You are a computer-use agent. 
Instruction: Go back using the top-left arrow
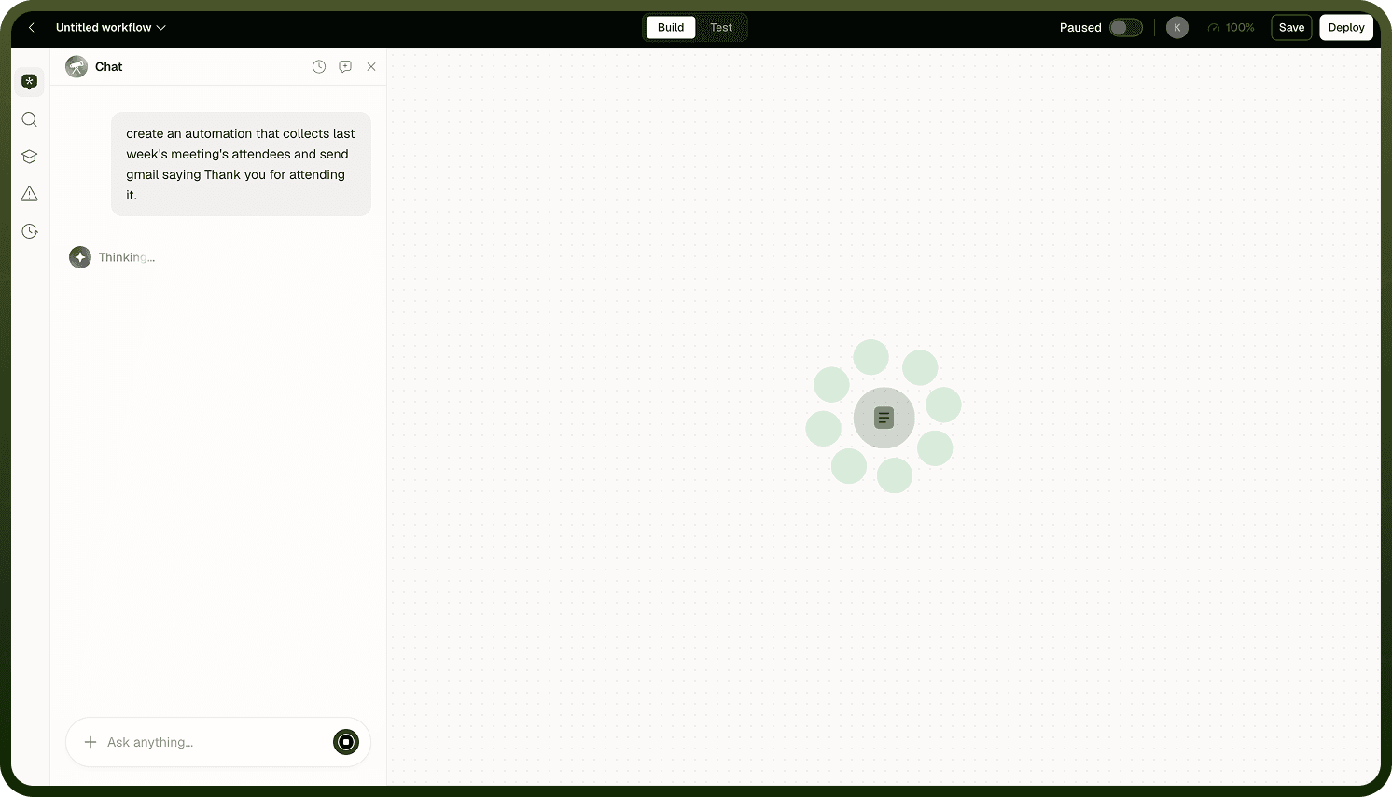[32, 28]
